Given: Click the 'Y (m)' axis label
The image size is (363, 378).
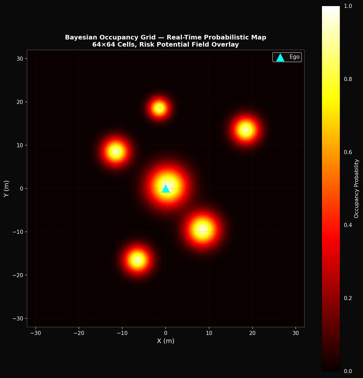Looking at the screenshot, I should [x=7, y=188].
